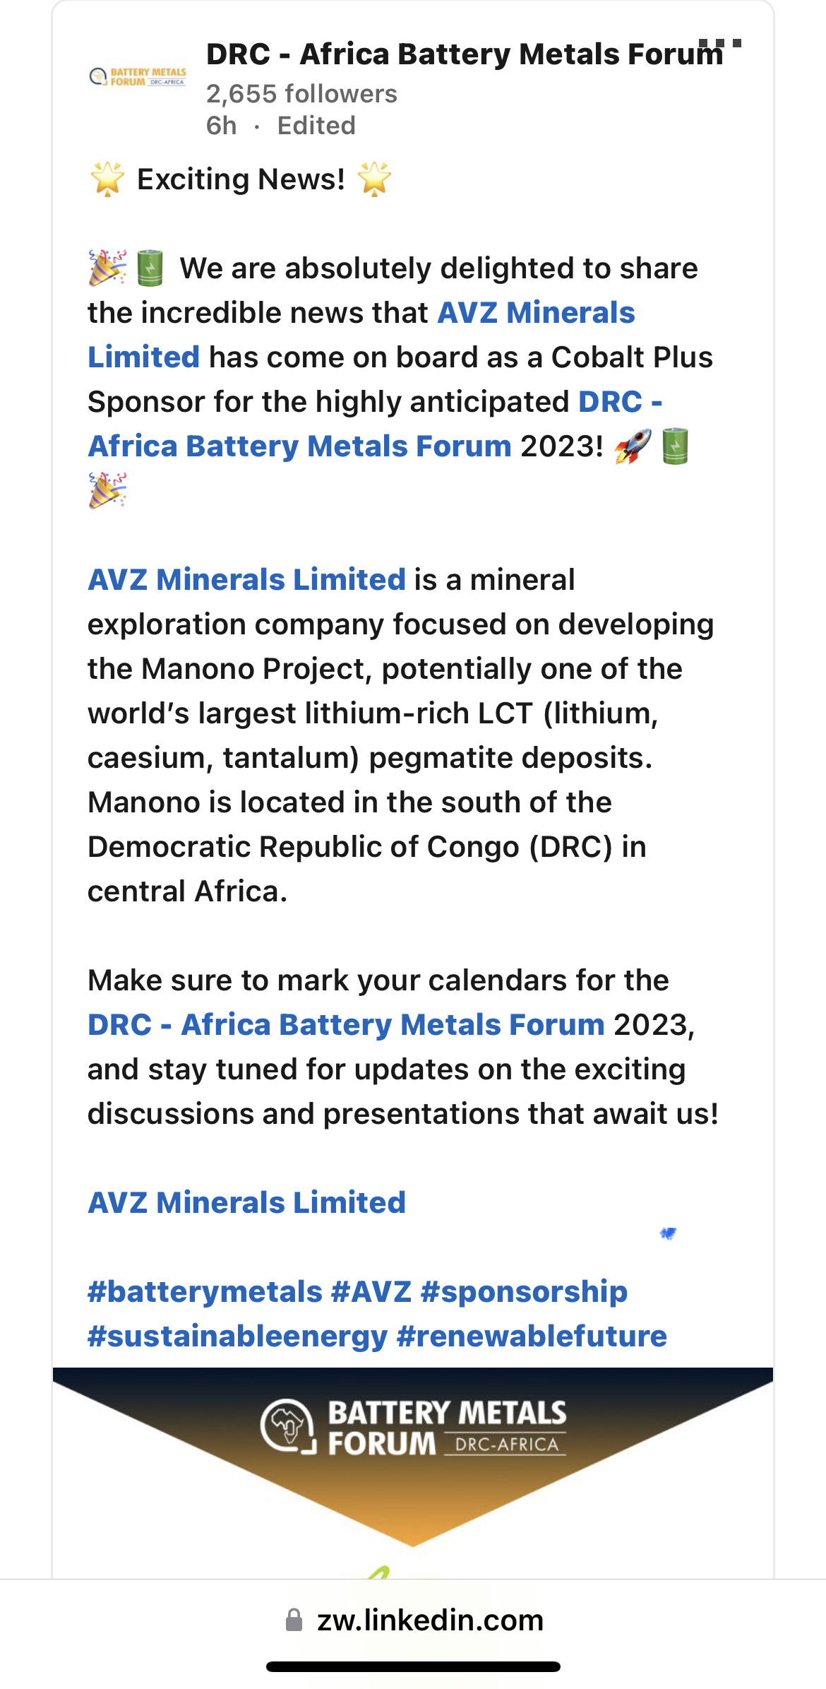Tap the #batterymetals hashtag
Image resolution: width=826 pixels, height=1689 pixels.
tap(205, 1292)
